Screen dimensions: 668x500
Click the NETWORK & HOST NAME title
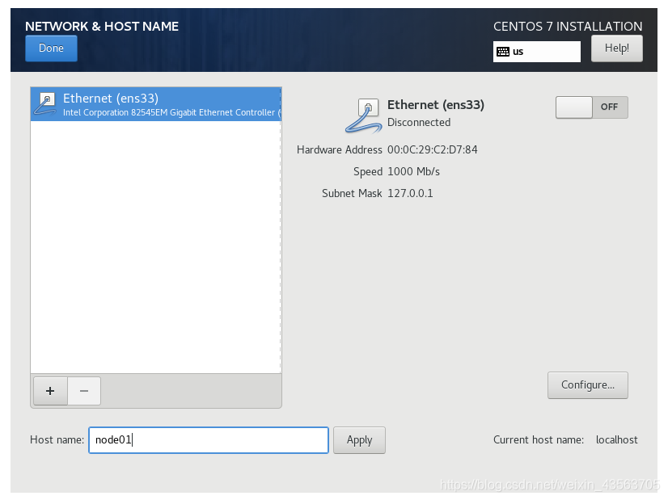tap(102, 27)
